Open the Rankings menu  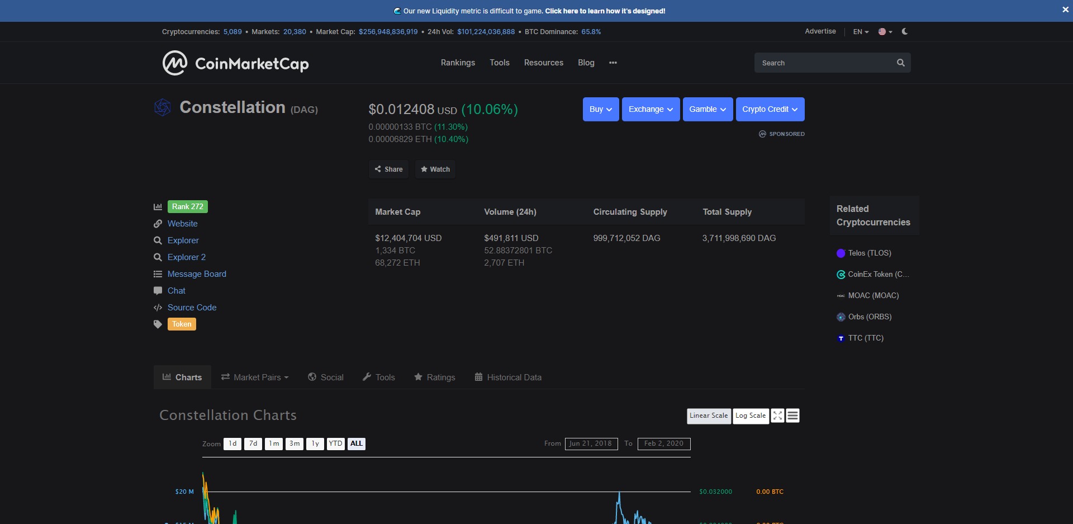point(458,63)
